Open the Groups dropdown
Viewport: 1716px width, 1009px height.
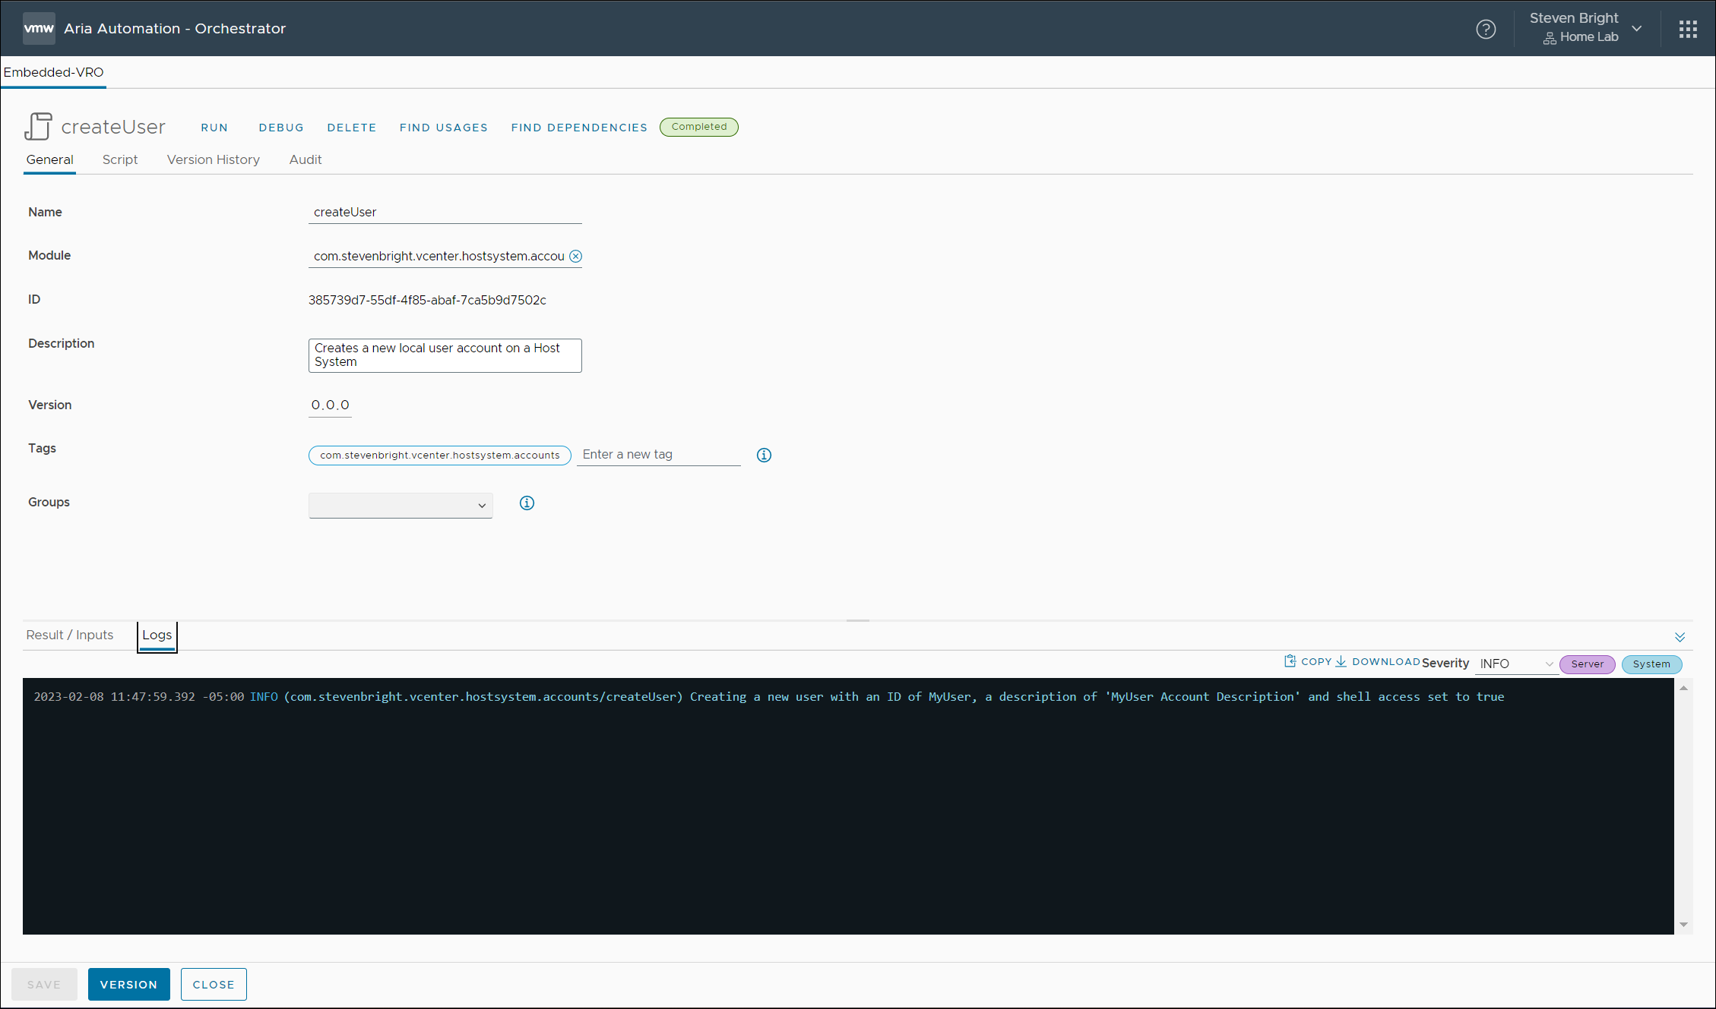coord(401,506)
